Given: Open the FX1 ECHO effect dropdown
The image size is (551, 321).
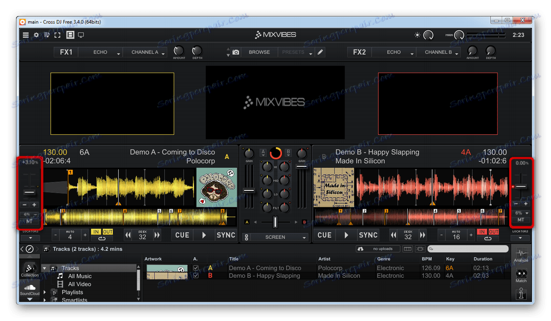Looking at the screenshot, I should 101,52.
